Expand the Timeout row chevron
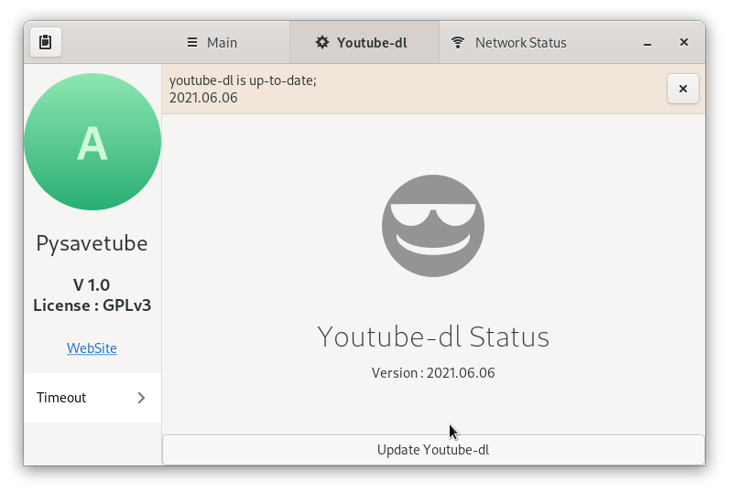The height and width of the screenshot is (492, 729). pos(141,398)
